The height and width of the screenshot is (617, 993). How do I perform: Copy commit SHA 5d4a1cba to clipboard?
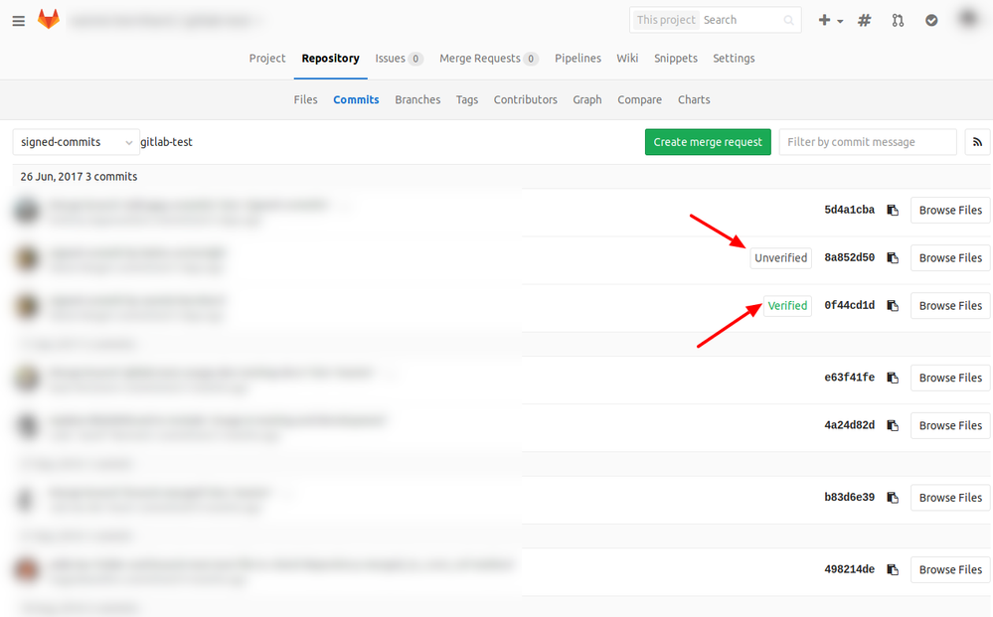[x=893, y=210]
